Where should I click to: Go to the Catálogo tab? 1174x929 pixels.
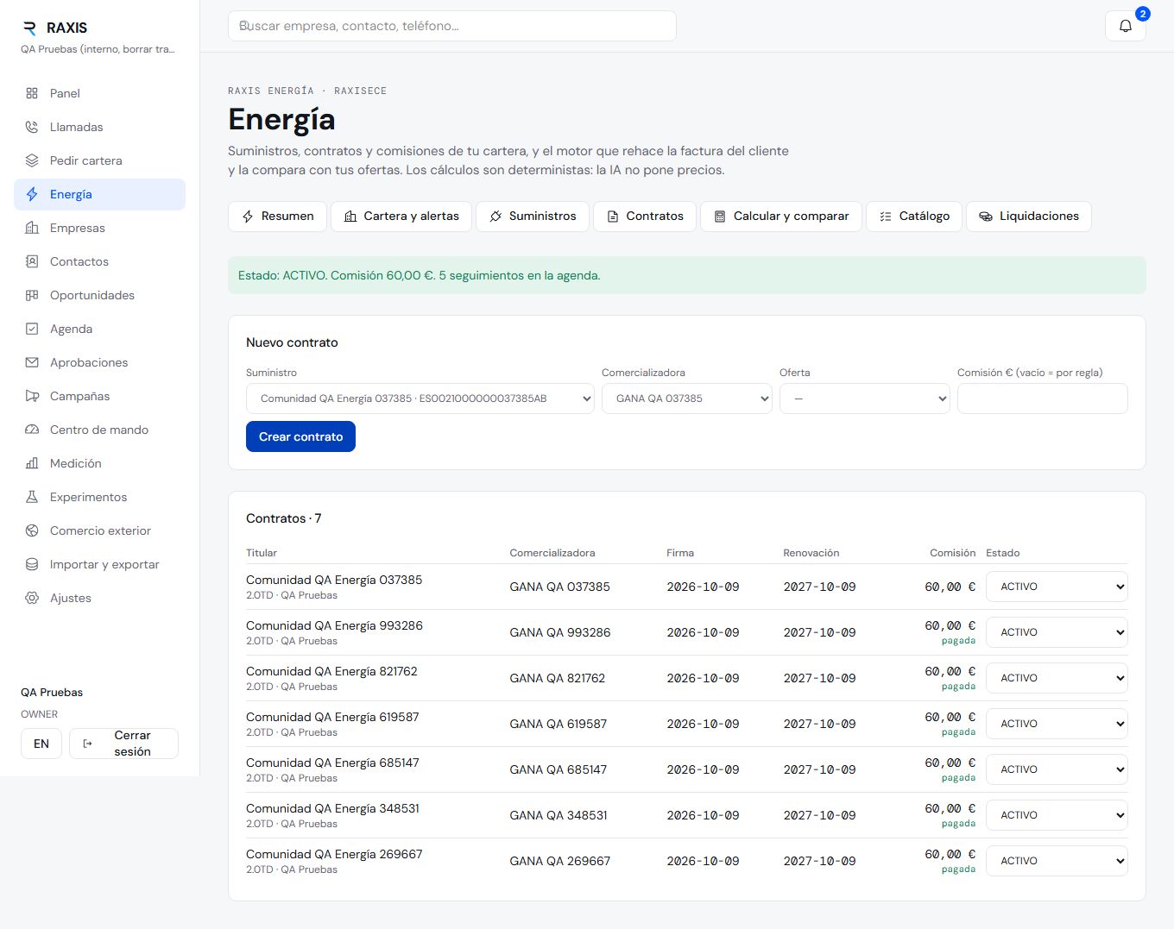914,217
